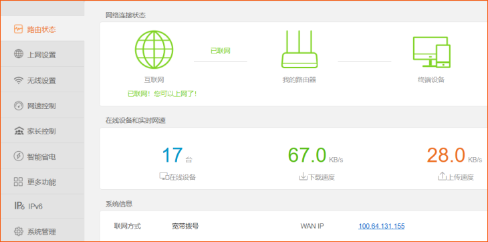Screen dimensions: 488x242
Task: Open the 路由状态 menu item
Action: point(42,29)
